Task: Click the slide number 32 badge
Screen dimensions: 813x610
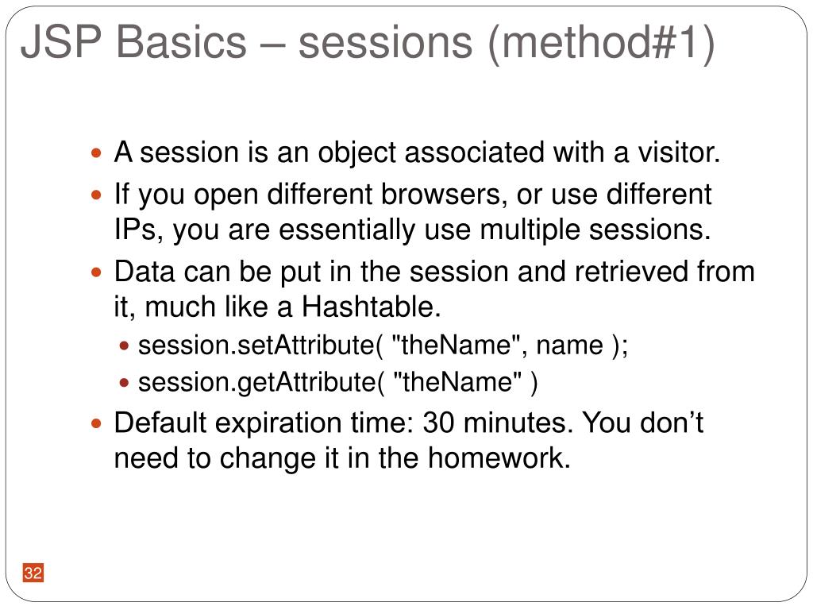Action: (x=33, y=573)
